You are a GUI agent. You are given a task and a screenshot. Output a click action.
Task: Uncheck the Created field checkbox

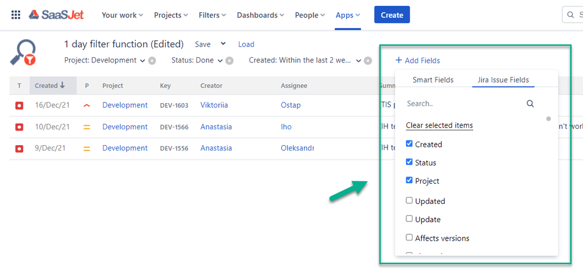pyautogui.click(x=409, y=144)
